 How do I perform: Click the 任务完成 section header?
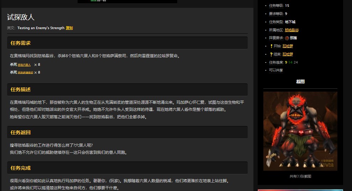tap(21, 168)
